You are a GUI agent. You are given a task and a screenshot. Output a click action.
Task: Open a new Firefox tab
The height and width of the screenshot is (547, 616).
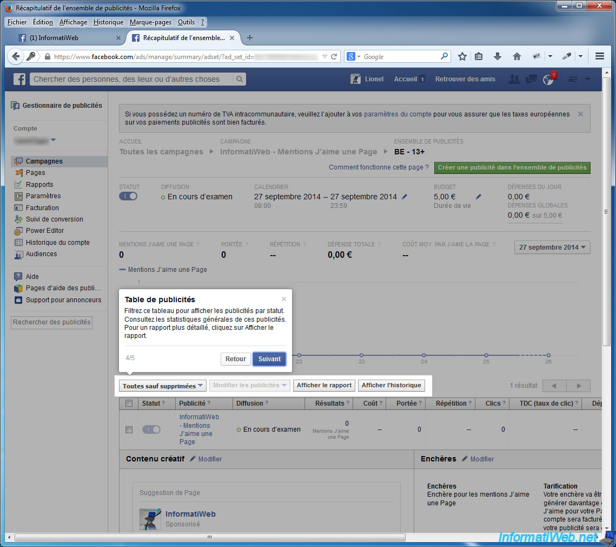(249, 38)
